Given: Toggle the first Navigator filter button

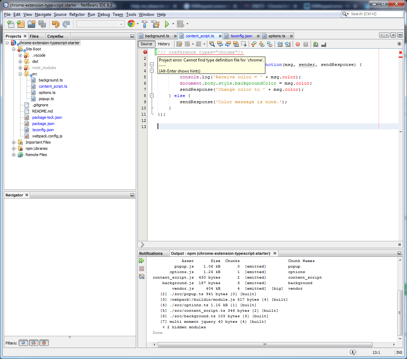Looking at the screenshot, I should point(23,343).
